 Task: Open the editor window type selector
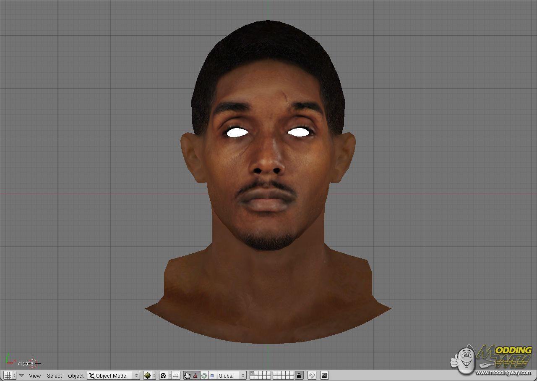point(10,376)
